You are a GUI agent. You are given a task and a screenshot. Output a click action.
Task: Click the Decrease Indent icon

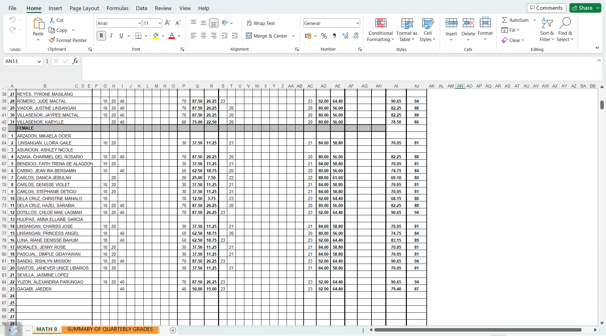coord(225,36)
